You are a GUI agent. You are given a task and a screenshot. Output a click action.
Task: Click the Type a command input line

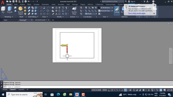point(88,87)
